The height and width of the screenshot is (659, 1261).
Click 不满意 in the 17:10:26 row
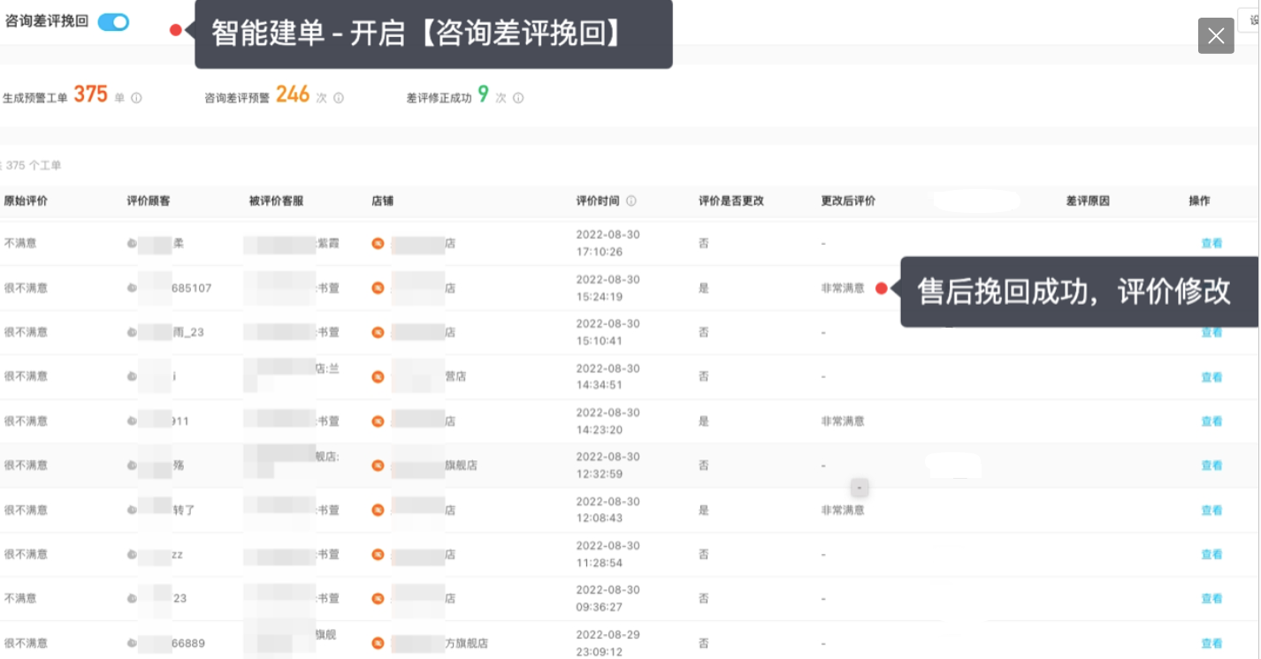pyautogui.click(x=20, y=244)
